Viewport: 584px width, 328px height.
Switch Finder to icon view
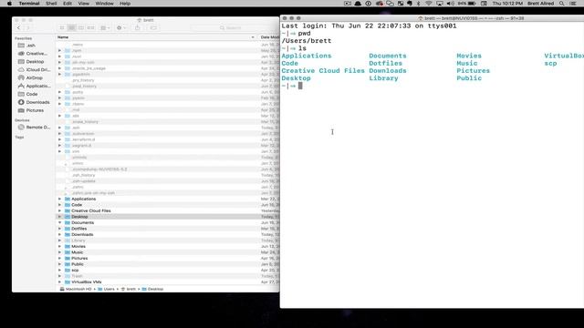coord(62,28)
